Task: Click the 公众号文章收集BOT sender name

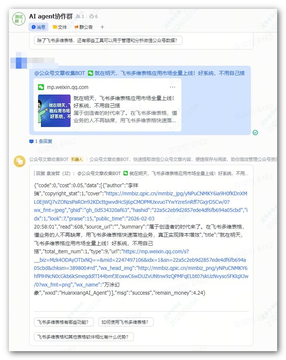Action: [x=49, y=160]
